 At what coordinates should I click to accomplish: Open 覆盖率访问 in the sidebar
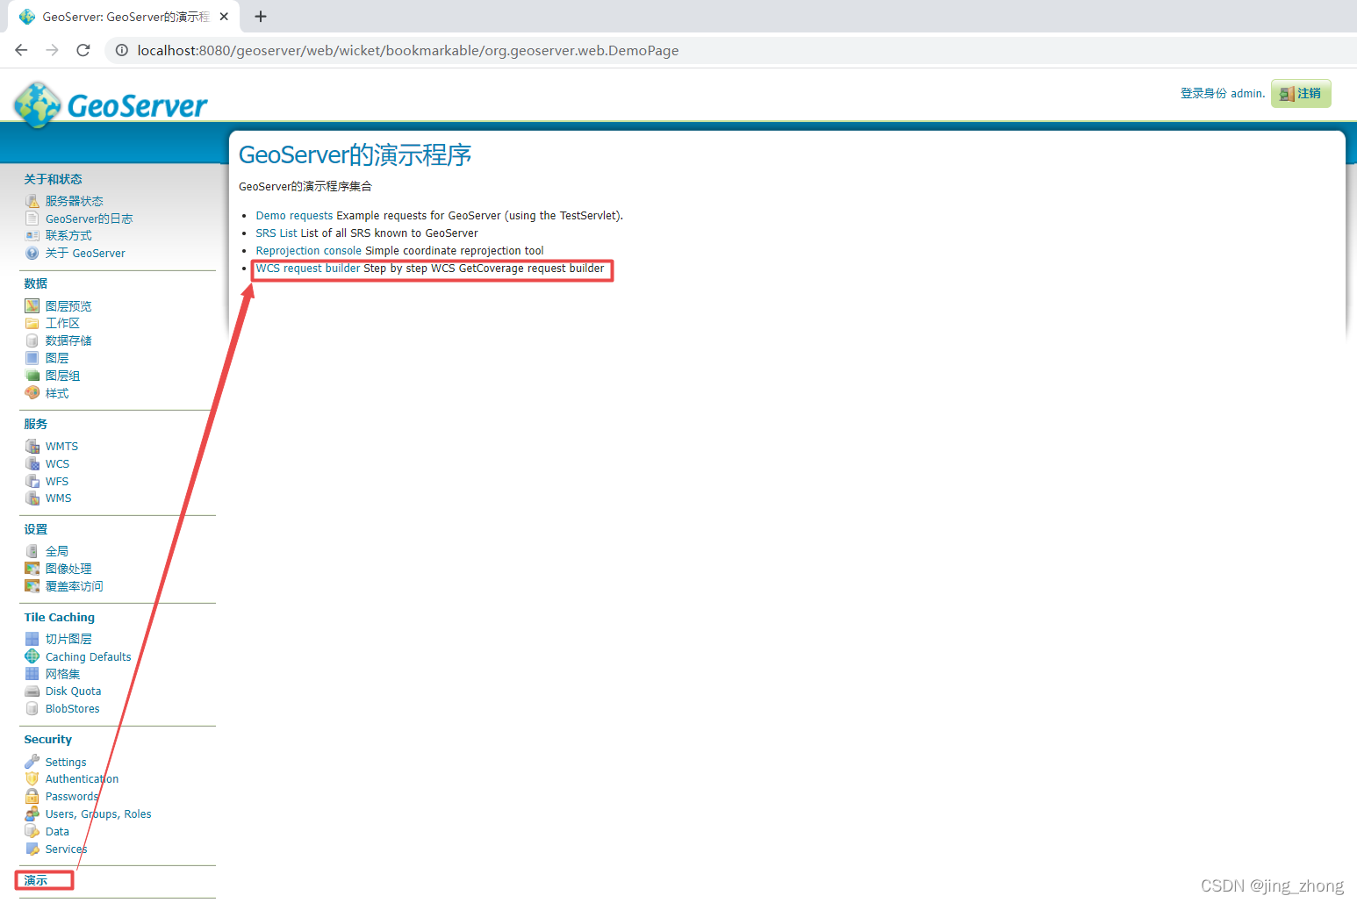pos(74,586)
